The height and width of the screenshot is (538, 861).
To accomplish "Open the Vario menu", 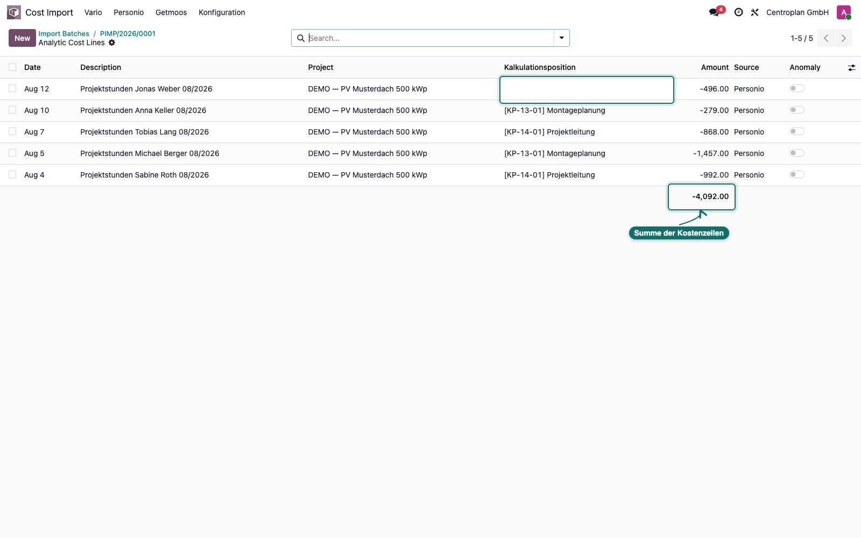I will point(93,12).
